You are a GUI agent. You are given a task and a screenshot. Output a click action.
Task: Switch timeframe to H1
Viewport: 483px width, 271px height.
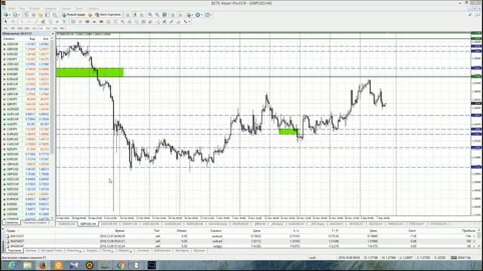[34, 29]
